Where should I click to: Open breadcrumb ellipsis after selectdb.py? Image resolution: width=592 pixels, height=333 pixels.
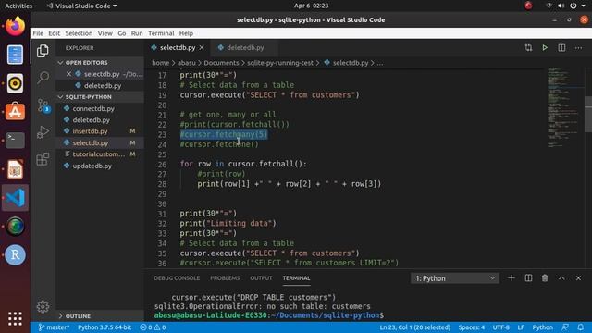tap(380, 63)
